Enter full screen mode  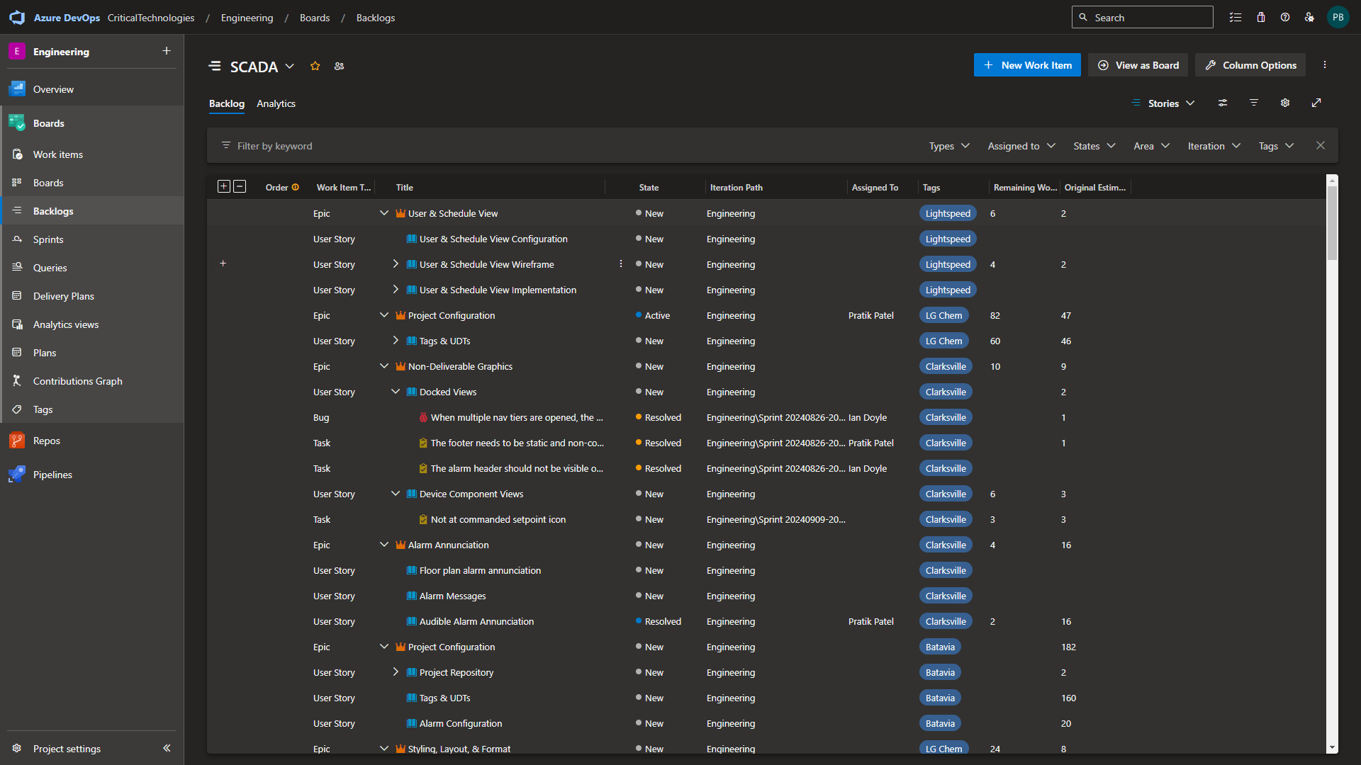[x=1316, y=103]
